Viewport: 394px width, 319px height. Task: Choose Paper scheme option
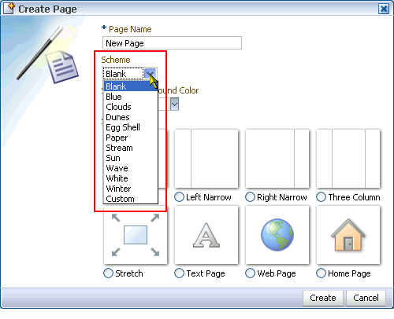pos(131,137)
